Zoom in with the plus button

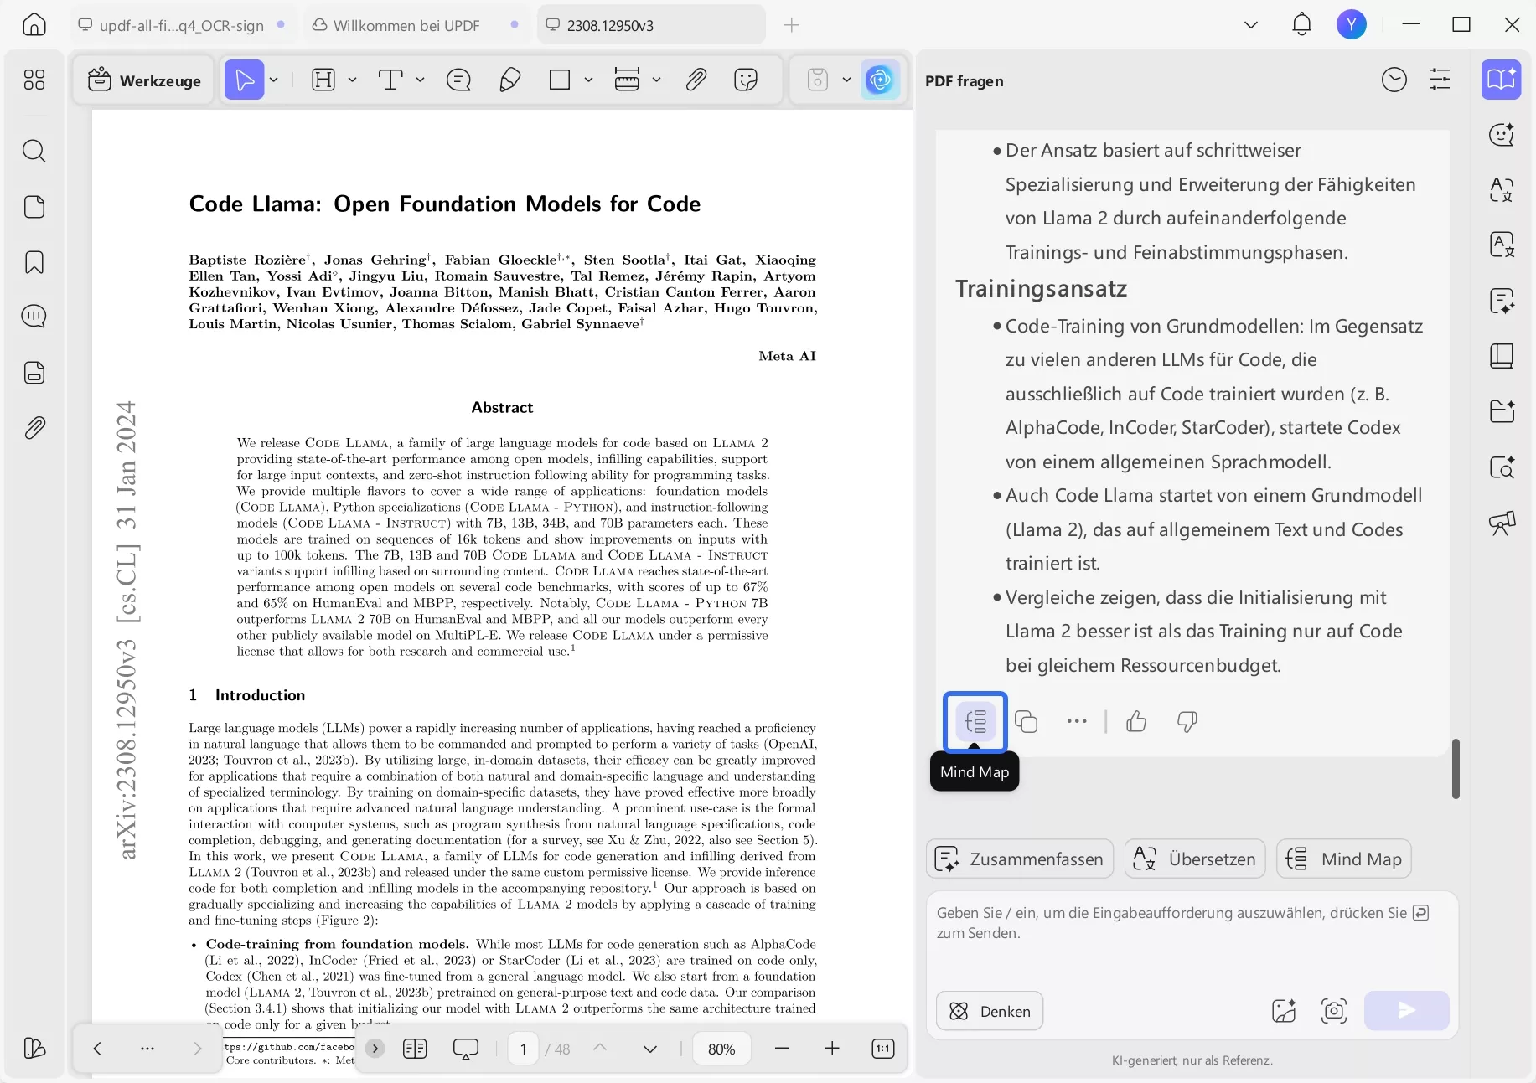pos(832,1049)
